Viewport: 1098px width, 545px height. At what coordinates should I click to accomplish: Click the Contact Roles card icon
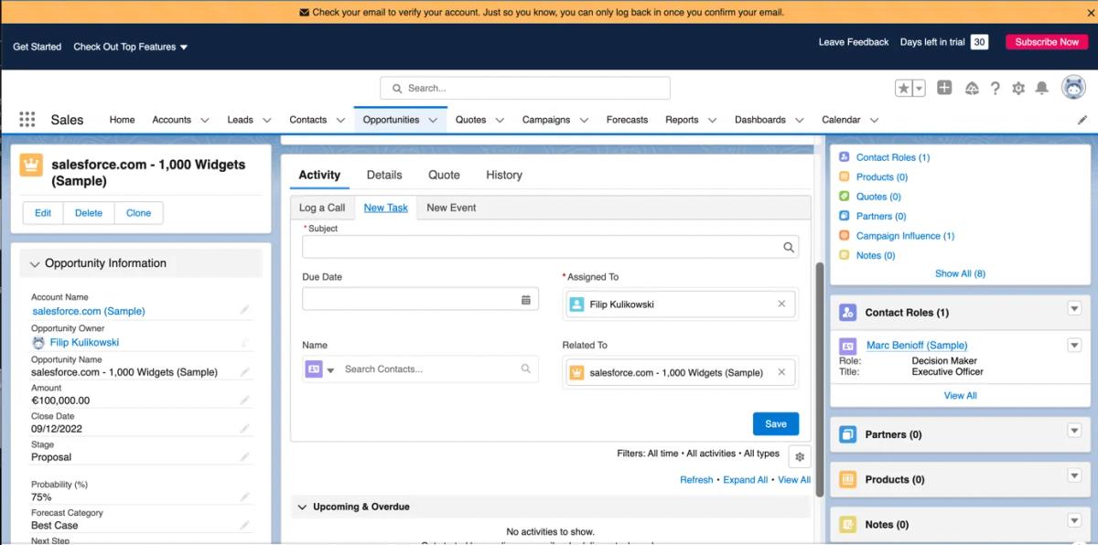pos(847,313)
